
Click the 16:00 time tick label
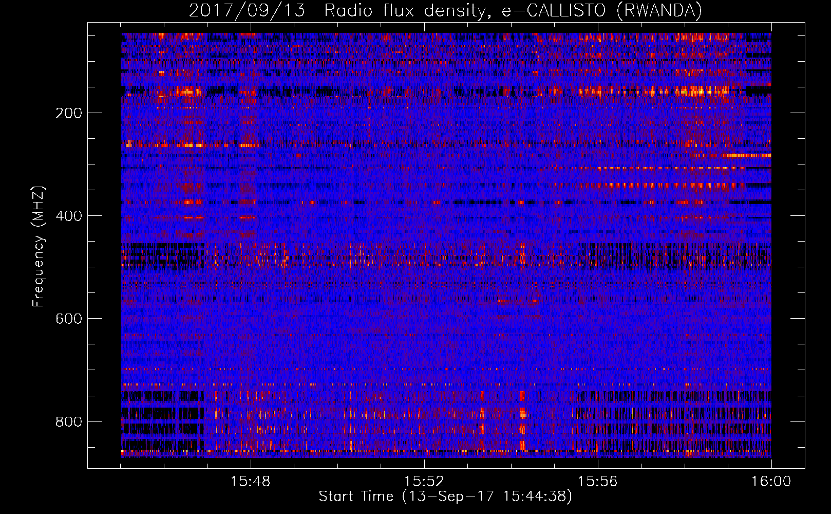point(771,481)
